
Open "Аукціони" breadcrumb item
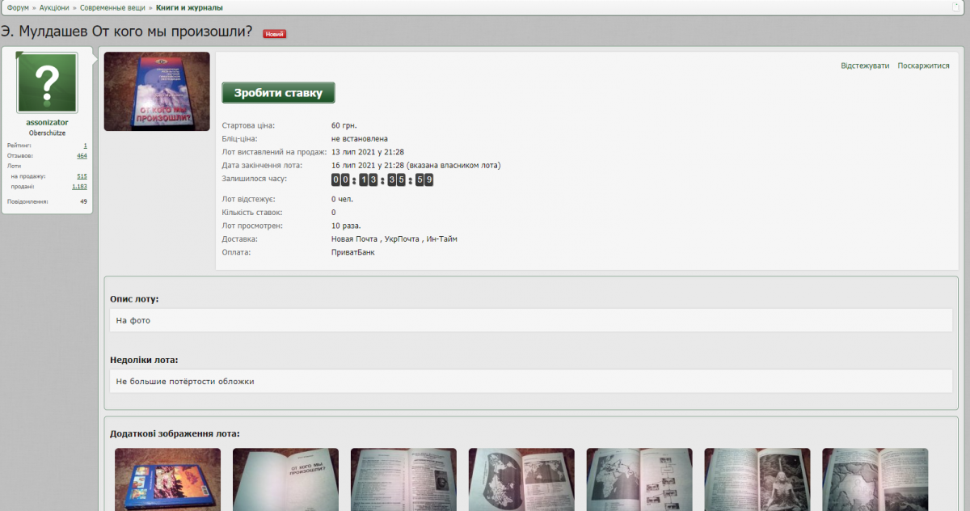(x=54, y=7)
